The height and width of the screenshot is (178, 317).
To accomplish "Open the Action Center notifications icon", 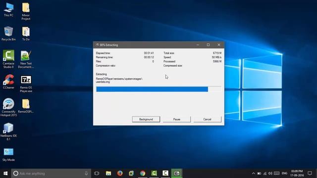I will pyautogui.click(x=310, y=174).
